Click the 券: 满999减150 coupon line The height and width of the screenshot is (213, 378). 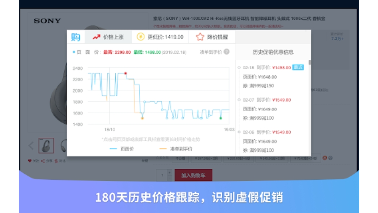click(258, 86)
